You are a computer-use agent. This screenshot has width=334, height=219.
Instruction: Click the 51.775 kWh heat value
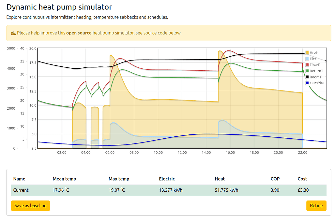[x=226, y=190]
